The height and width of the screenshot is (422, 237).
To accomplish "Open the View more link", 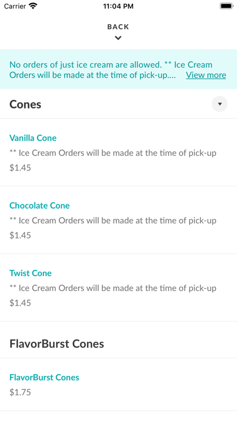I will tap(206, 75).
